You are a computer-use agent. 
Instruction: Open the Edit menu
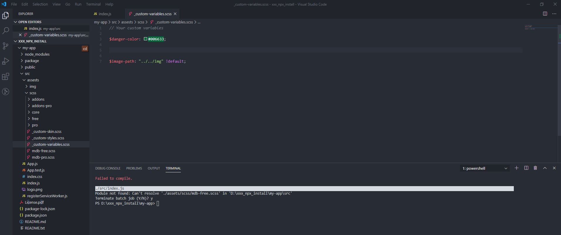(25, 4)
